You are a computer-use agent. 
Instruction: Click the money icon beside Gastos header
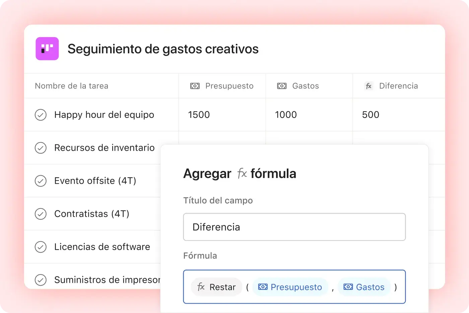click(282, 86)
